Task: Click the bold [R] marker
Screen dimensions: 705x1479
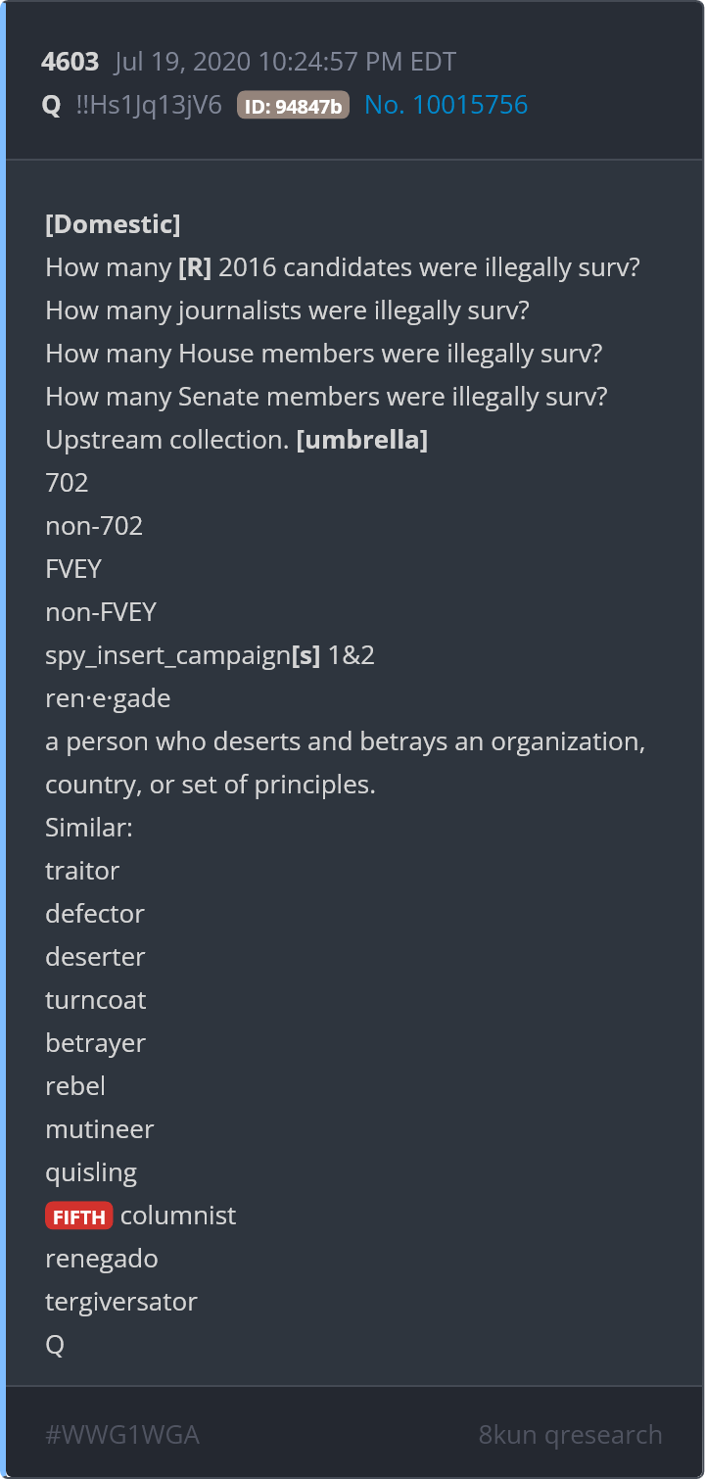Action: [195, 267]
